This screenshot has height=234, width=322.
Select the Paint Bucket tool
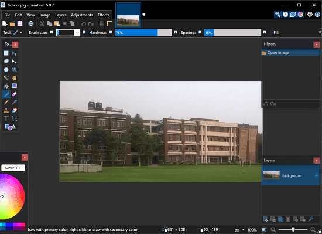pos(6,86)
